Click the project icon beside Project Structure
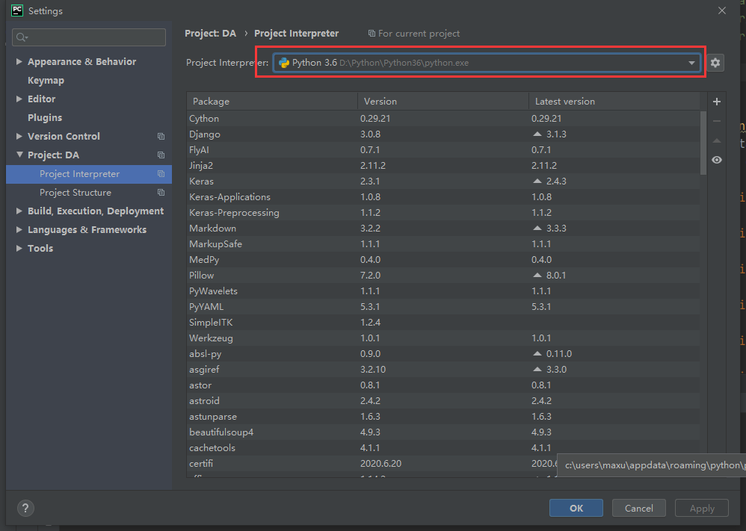 click(x=161, y=193)
